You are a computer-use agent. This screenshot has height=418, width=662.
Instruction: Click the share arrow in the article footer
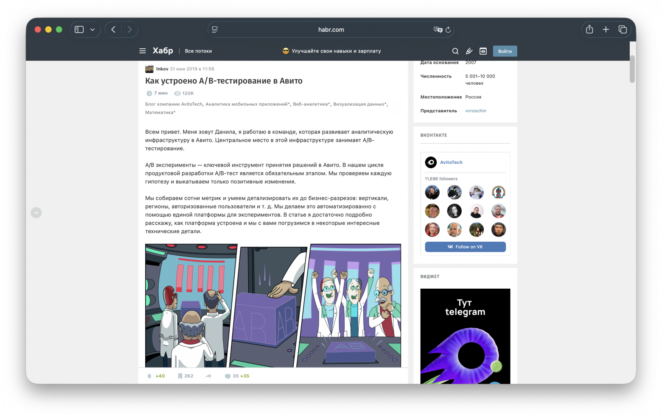208,376
